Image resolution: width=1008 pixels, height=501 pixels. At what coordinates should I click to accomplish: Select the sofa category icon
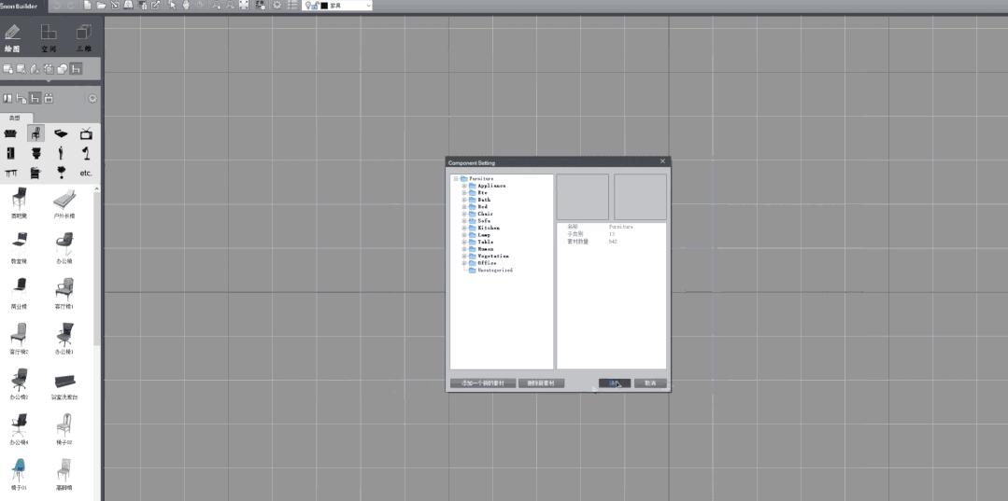10,133
